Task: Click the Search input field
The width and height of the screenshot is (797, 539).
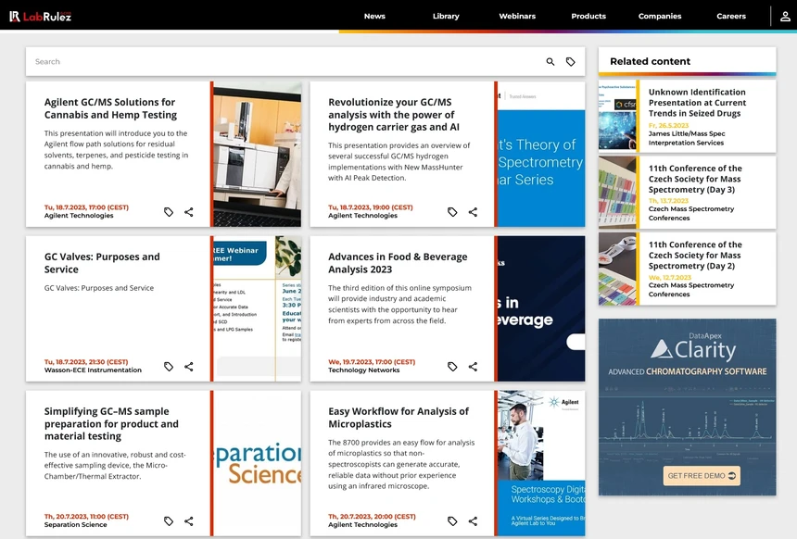Action: click(285, 61)
